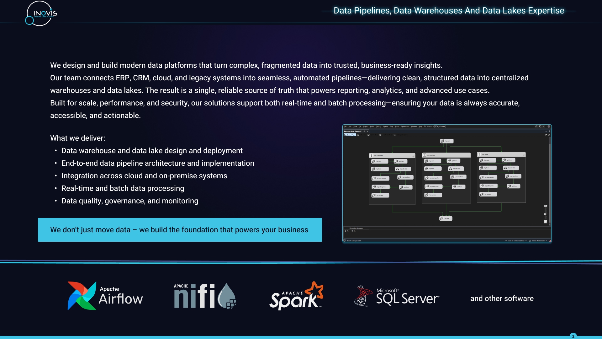
Task: Select 'transfer data' task in dim_customers
Action: (x=403, y=169)
